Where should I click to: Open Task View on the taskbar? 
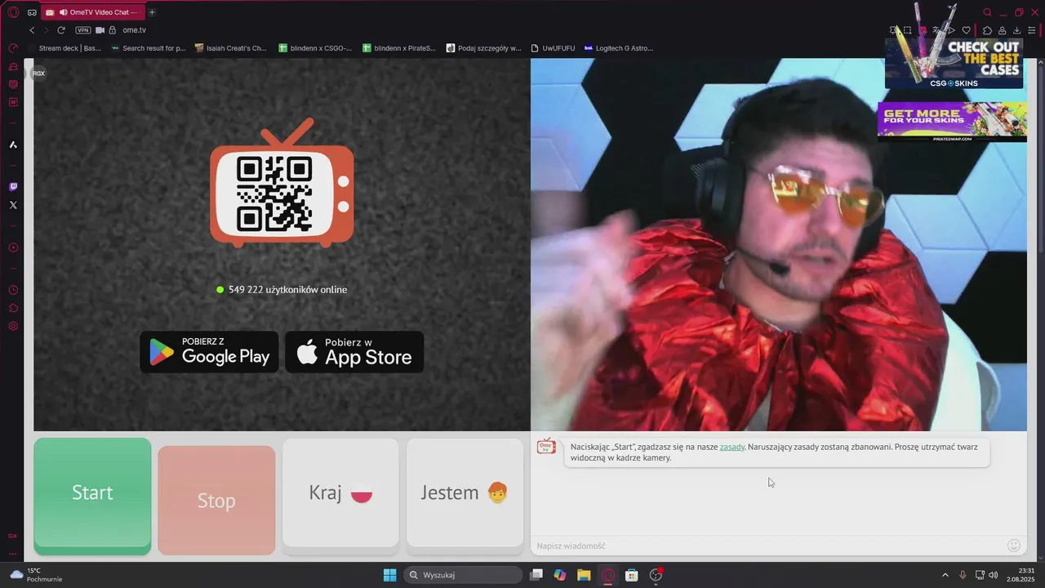(x=536, y=575)
